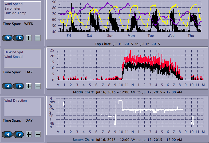Increase middle chart time span with plus
The width and height of the screenshot is (209, 143).
pyautogui.click(x=29, y=86)
